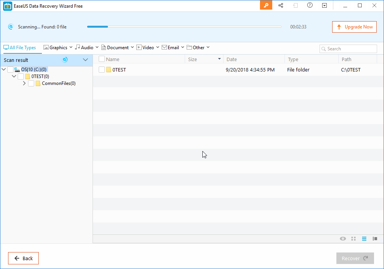The image size is (384, 269).
Task: Click the CommonFiles folder icon in tree
Action: pyautogui.click(x=38, y=83)
